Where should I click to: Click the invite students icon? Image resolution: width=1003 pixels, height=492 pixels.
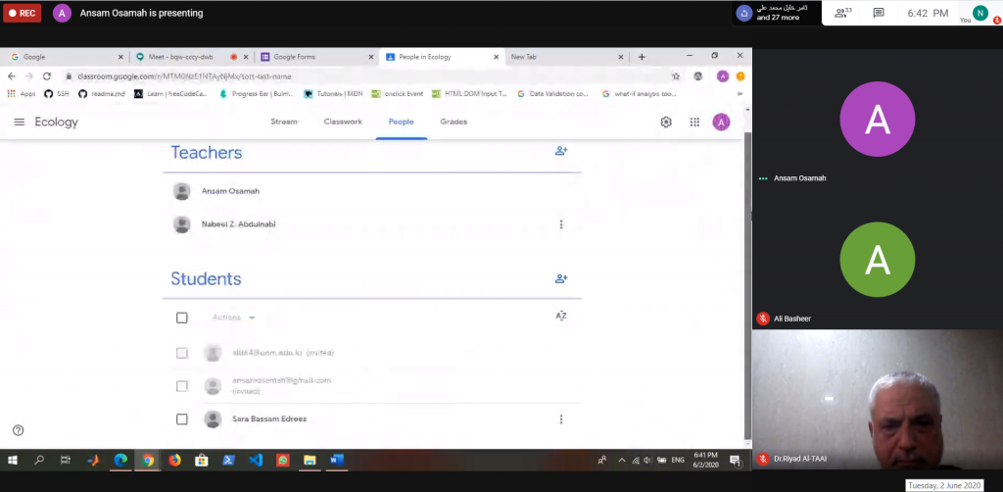(x=561, y=278)
